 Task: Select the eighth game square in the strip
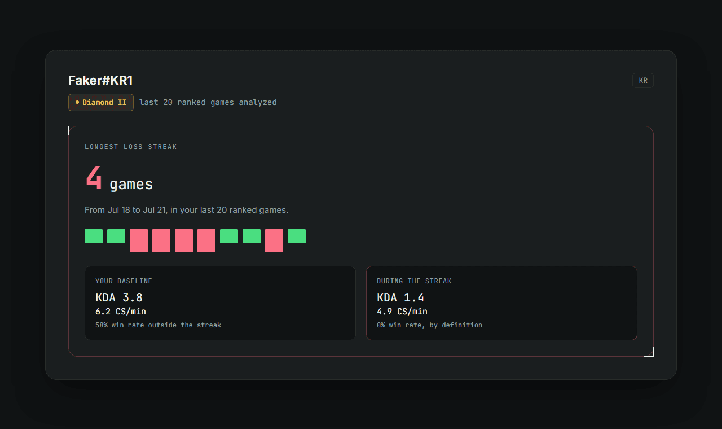[x=252, y=236]
